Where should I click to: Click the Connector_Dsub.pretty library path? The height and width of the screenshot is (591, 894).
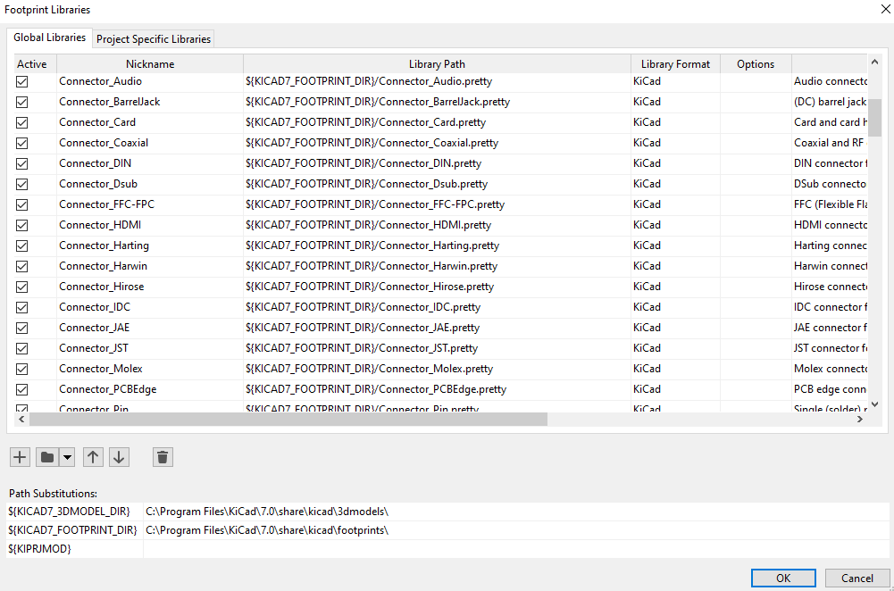(438, 184)
